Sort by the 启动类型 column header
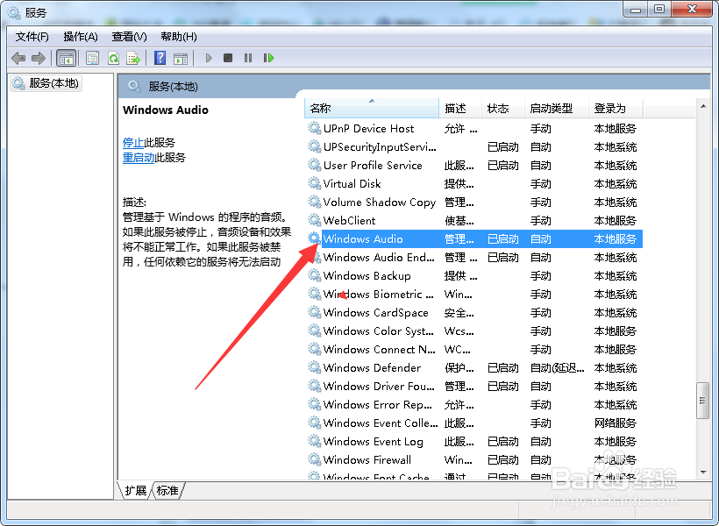Screen dimensions: 719x526 point(556,108)
